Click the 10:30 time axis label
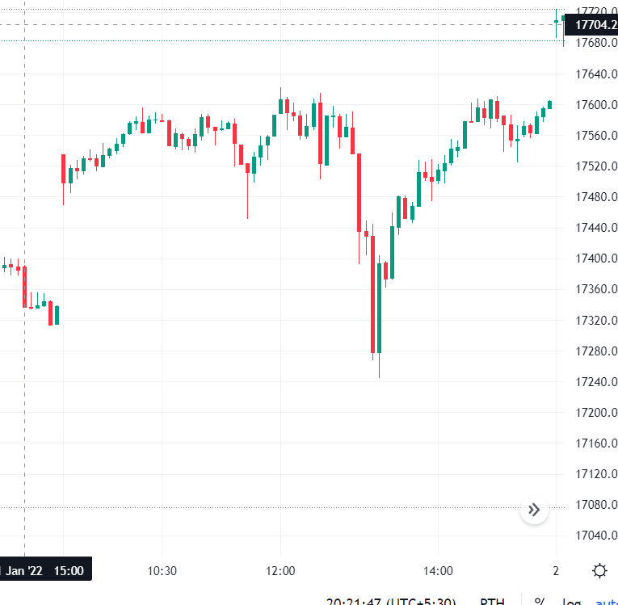Image resolution: width=618 pixels, height=605 pixels. point(162,570)
